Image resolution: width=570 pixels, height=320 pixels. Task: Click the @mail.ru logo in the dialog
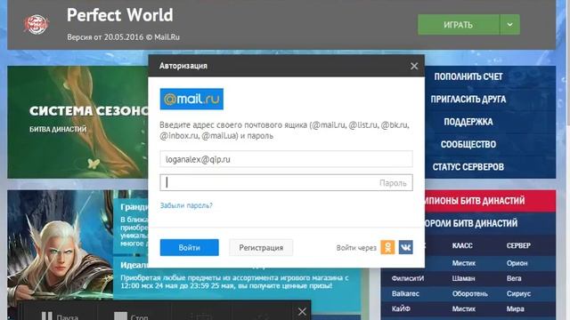tap(191, 99)
